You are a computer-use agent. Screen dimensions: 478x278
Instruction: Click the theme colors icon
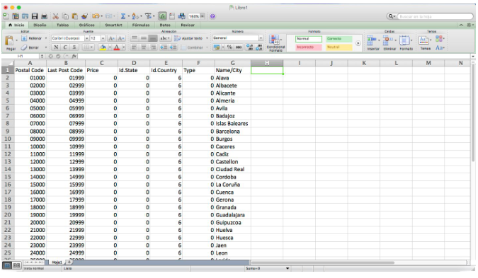coord(440,38)
